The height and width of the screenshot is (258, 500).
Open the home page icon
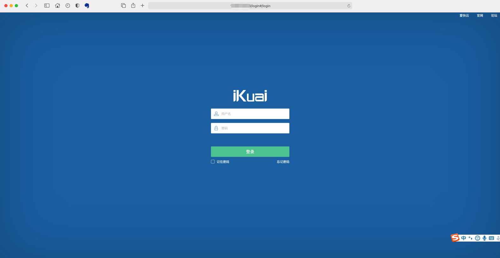(58, 5)
